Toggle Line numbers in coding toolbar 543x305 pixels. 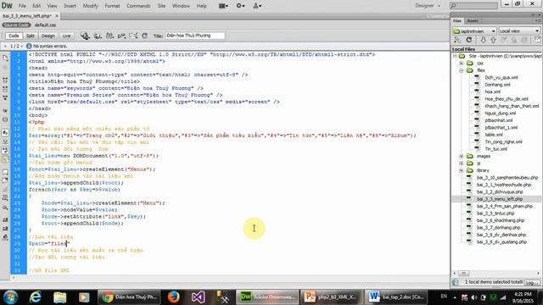[x=5, y=133]
